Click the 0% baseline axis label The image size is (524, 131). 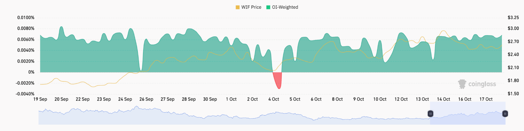pyautogui.click(x=31, y=72)
